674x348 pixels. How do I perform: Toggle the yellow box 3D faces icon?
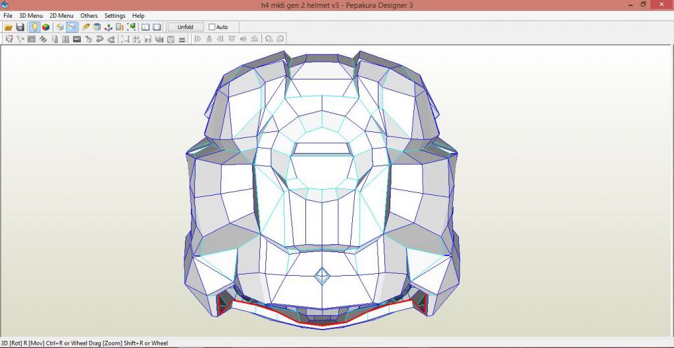60,27
